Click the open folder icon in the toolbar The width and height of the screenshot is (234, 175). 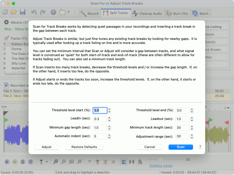click(x=13, y=12)
